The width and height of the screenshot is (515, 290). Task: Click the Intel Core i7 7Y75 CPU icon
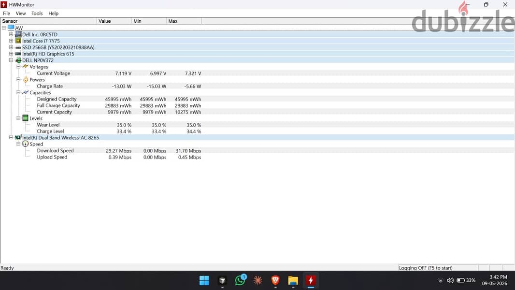(18, 41)
